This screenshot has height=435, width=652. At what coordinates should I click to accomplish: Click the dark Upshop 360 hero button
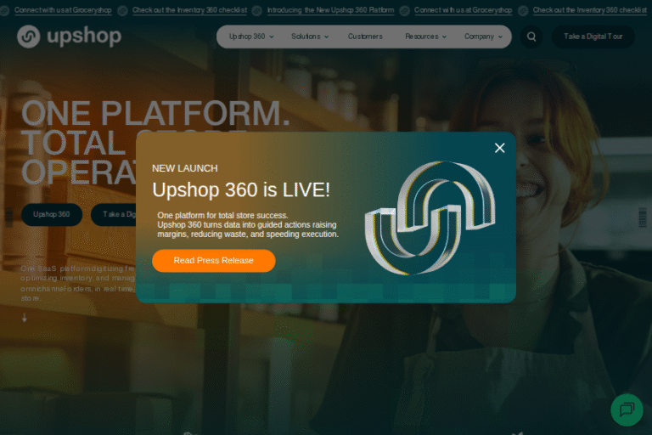point(52,214)
